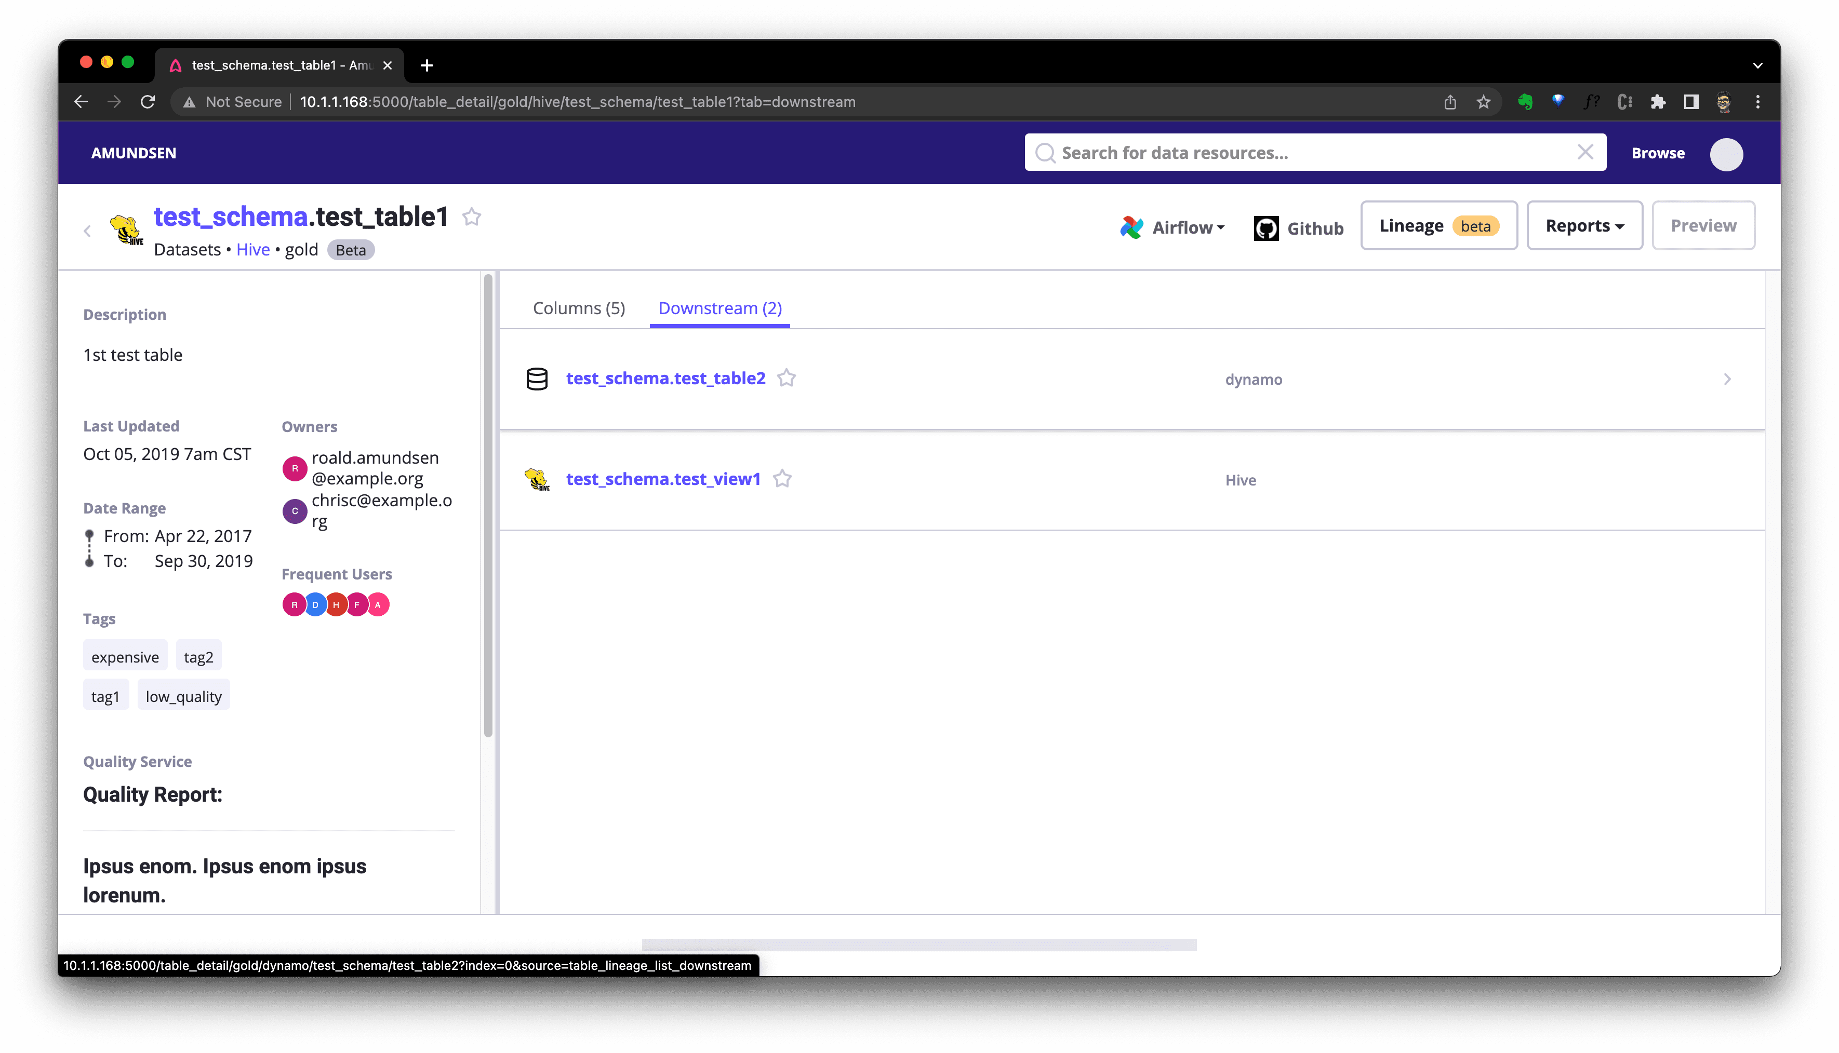
Task: Click the back arrow beside Hive logo
Action: pos(88,232)
